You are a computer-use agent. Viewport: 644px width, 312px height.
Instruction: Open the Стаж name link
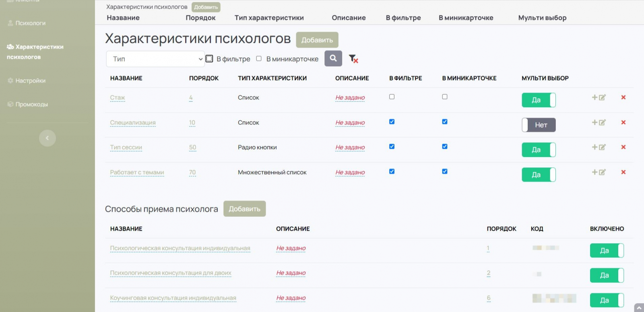pos(118,98)
